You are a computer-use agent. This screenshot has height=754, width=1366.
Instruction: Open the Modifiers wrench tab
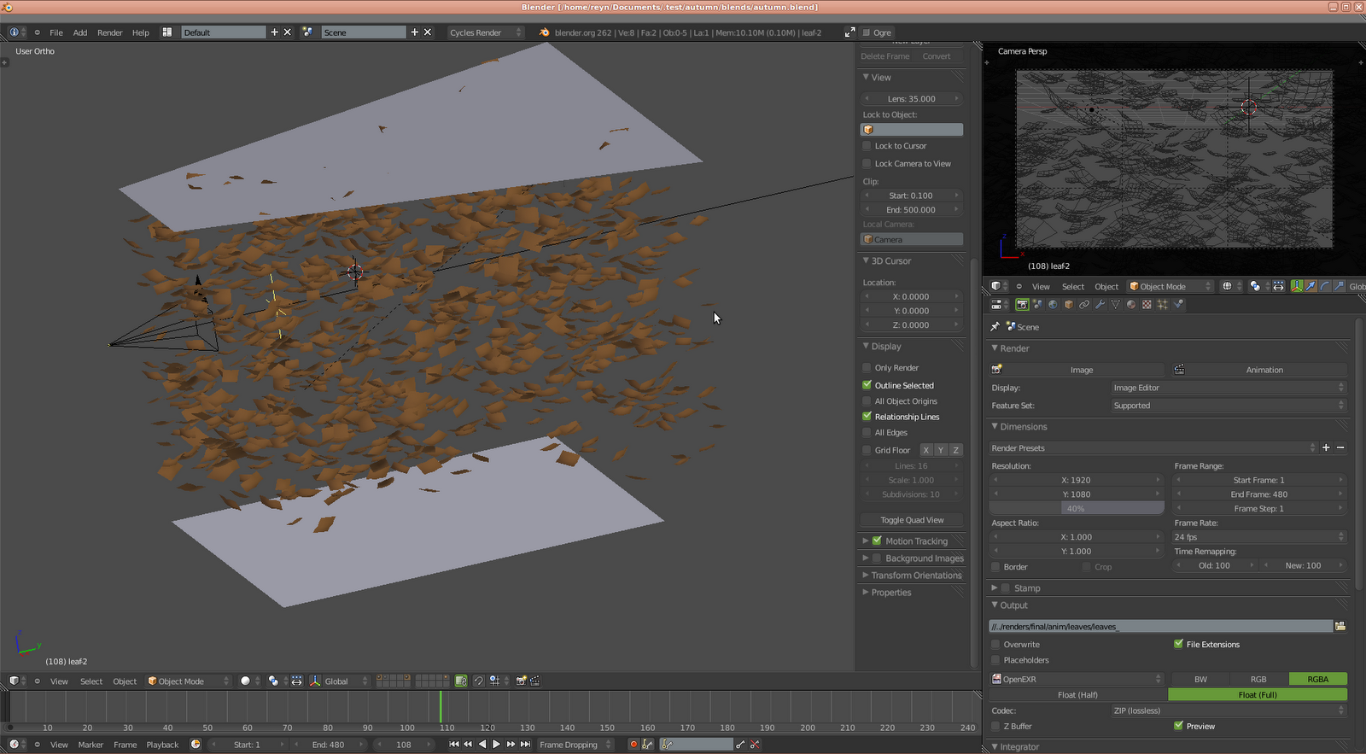1100,305
